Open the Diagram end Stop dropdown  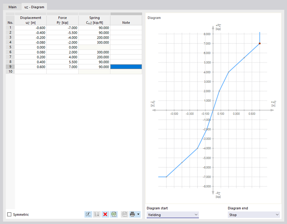pyautogui.click(x=254, y=215)
